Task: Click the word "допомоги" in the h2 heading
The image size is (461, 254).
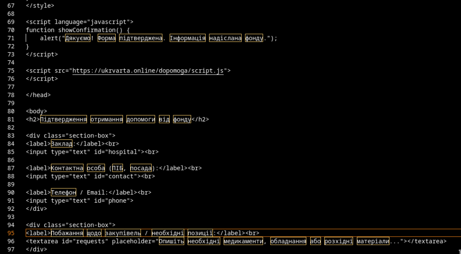Action: [x=141, y=120]
